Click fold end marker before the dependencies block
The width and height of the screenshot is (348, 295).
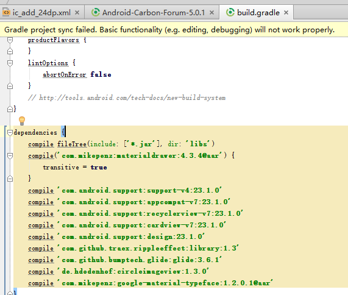click(10, 109)
